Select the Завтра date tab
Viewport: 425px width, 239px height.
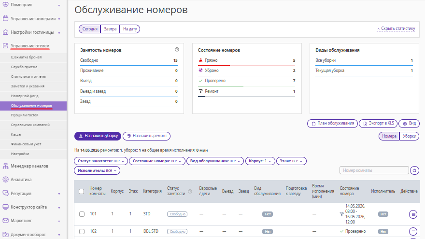coord(110,29)
